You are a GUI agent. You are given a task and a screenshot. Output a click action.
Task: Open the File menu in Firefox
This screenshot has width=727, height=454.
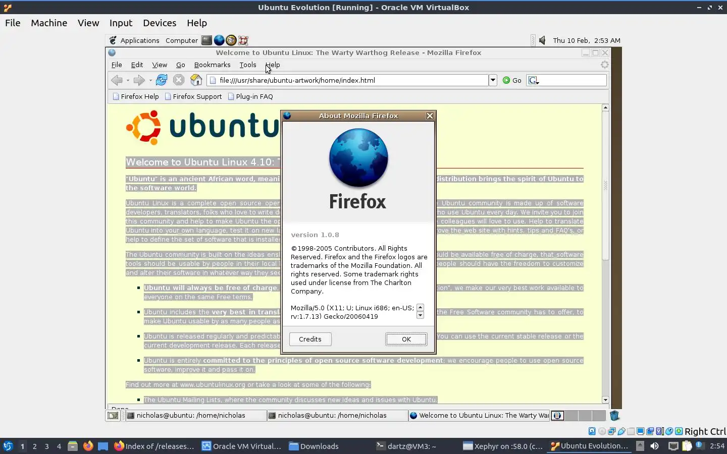117,65
